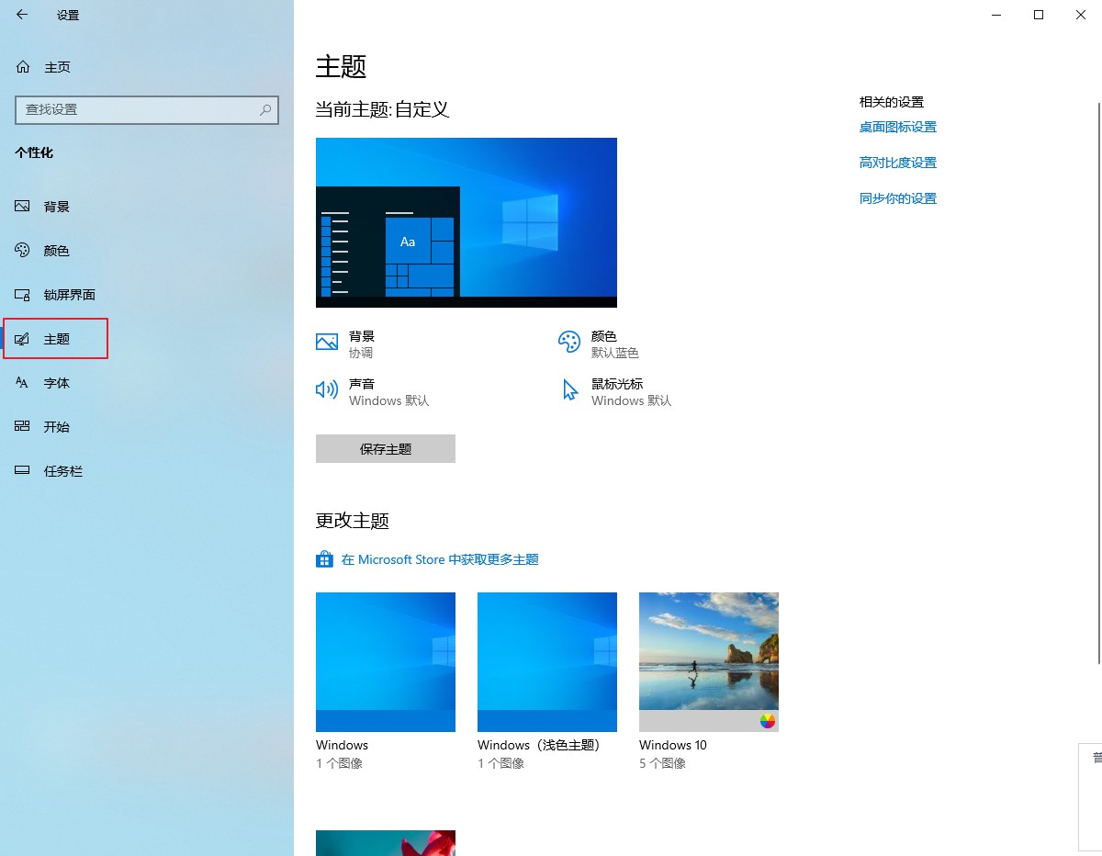Screen dimensions: 1102x856
Task: Click the 声音 speaker icon
Action: [326, 389]
